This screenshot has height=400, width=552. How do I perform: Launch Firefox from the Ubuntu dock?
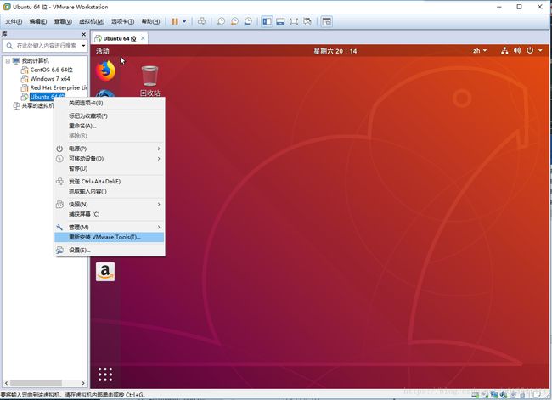pos(105,70)
